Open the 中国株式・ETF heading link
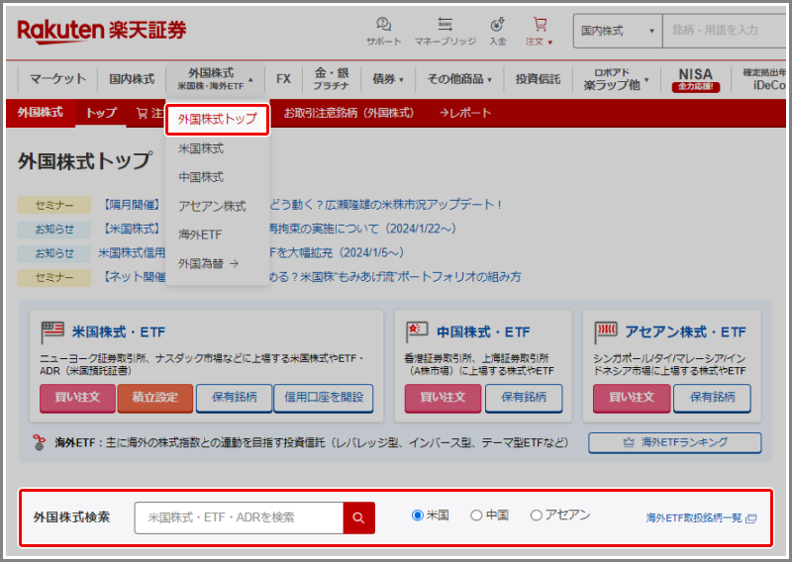792x562 pixels. pos(483,332)
